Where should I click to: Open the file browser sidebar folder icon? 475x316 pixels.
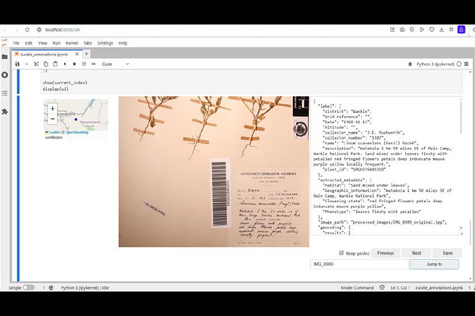pos(5,57)
